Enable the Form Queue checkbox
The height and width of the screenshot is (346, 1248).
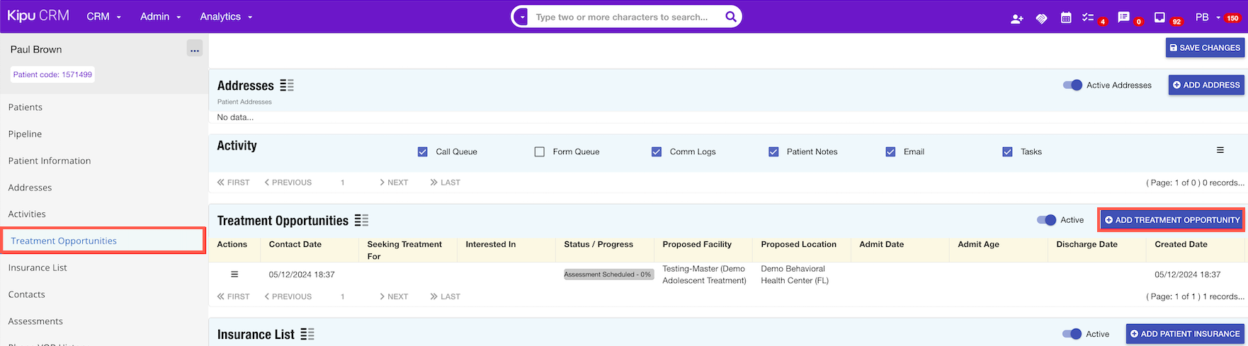[x=540, y=151]
